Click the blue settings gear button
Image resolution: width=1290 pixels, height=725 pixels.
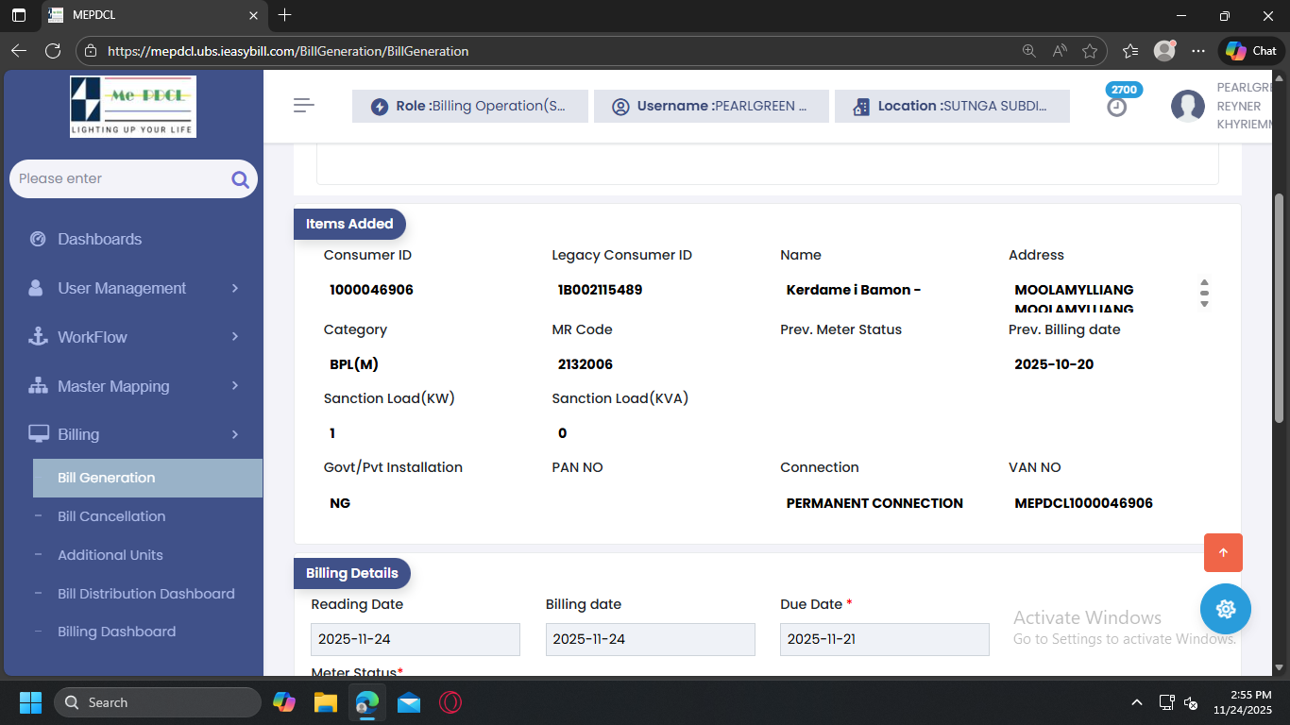(1225, 609)
